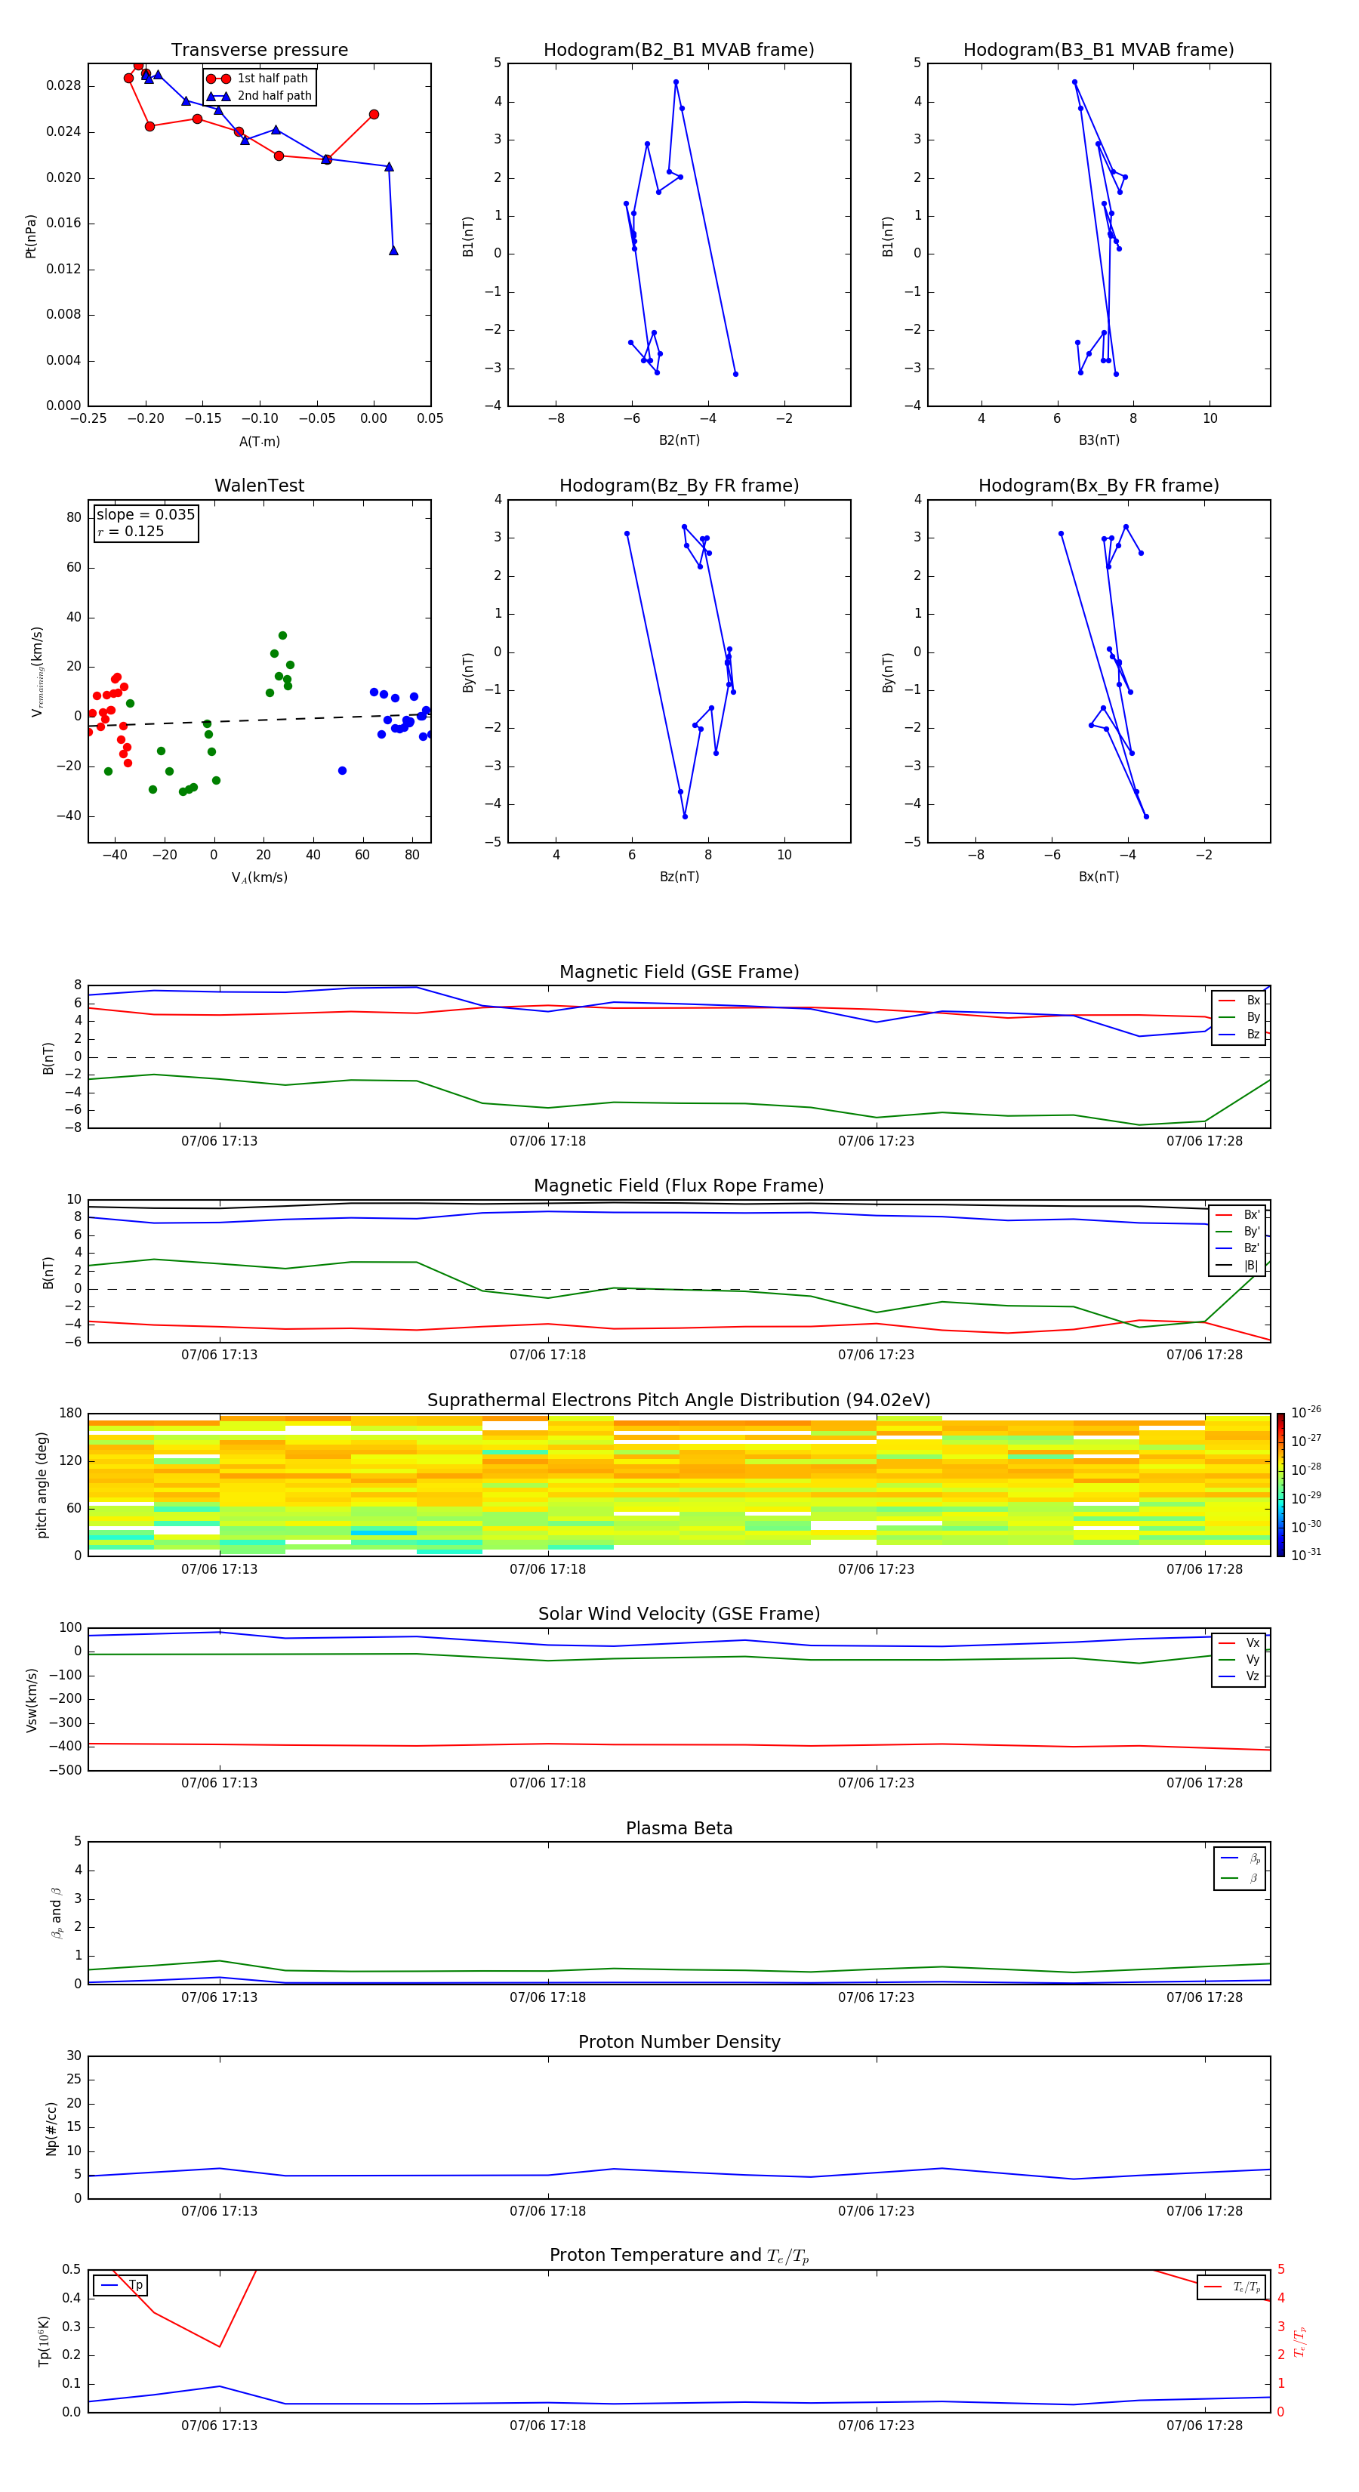Click the 'slope = 0.035' annotation

pyautogui.click(x=145, y=515)
